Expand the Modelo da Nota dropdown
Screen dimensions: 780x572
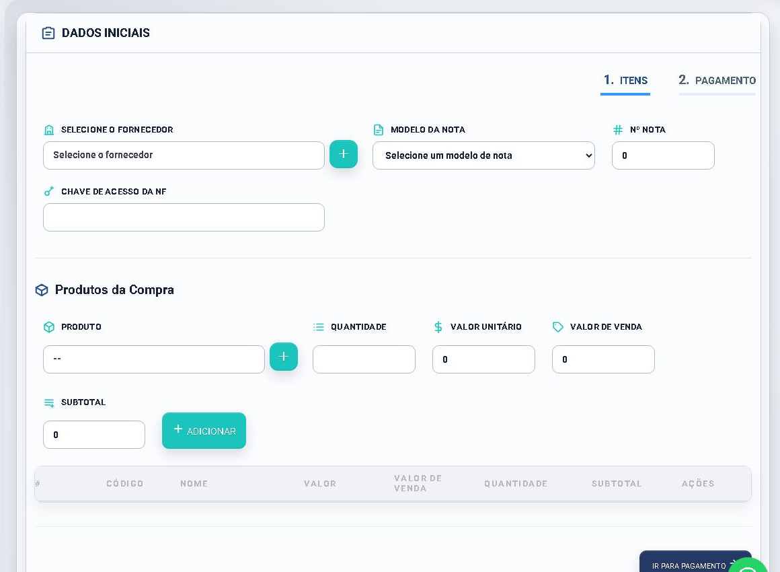point(483,155)
